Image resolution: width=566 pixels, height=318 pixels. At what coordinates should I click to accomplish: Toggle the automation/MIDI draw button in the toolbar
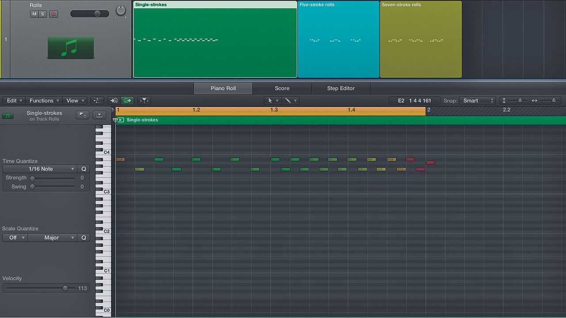click(98, 101)
